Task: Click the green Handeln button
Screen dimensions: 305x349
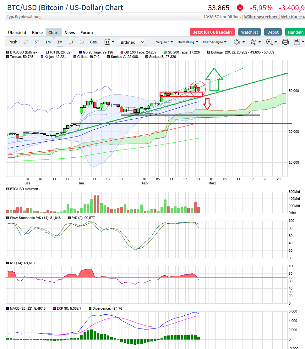Action: (x=296, y=32)
